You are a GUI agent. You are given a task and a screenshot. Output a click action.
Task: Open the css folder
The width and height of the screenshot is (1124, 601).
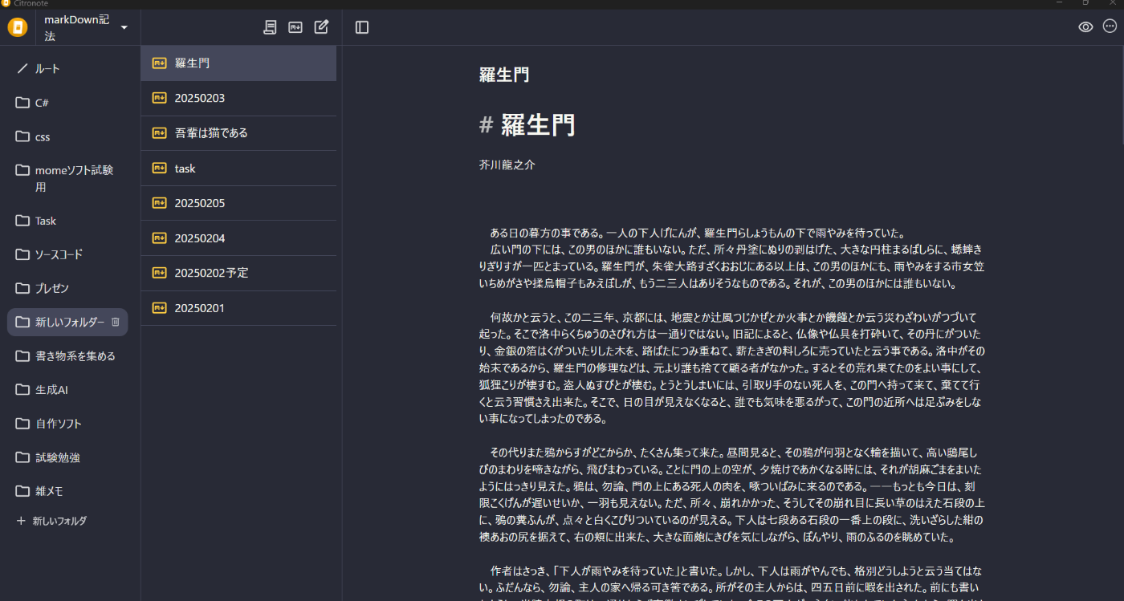(67, 136)
